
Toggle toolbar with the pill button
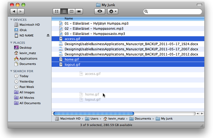199,5
